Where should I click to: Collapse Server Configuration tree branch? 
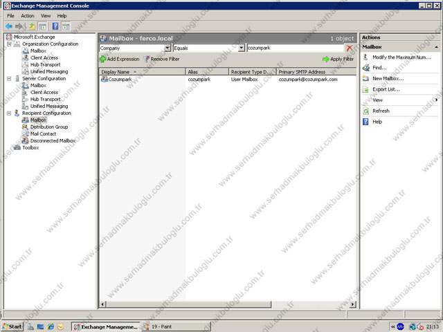click(x=9, y=79)
